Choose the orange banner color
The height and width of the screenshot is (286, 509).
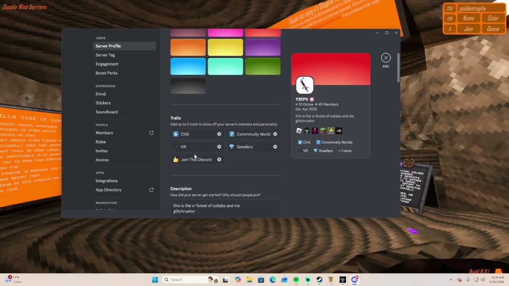188,47
